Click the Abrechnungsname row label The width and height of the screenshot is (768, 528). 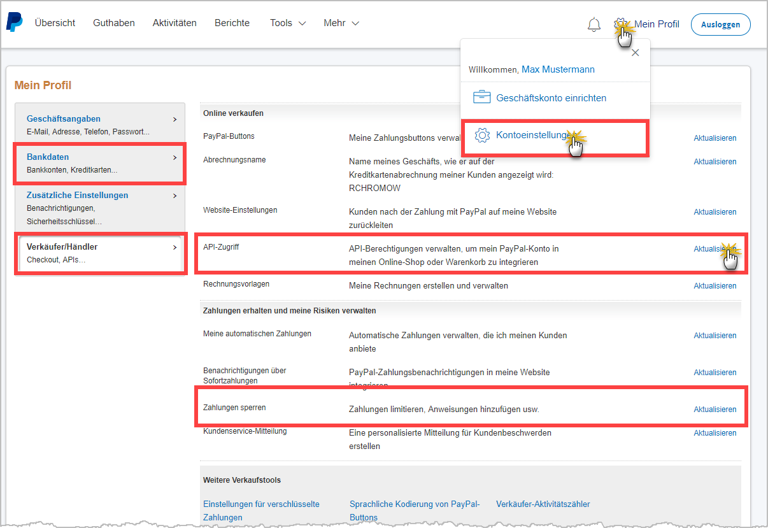[x=234, y=159]
